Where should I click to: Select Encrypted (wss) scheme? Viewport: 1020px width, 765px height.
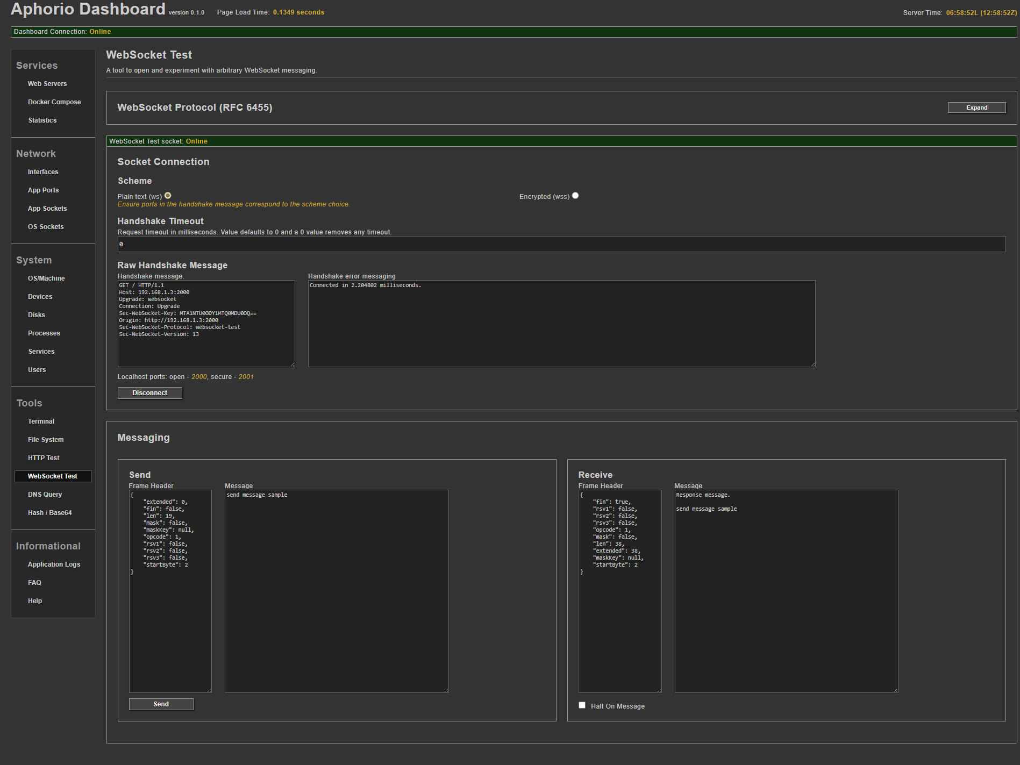pos(575,196)
